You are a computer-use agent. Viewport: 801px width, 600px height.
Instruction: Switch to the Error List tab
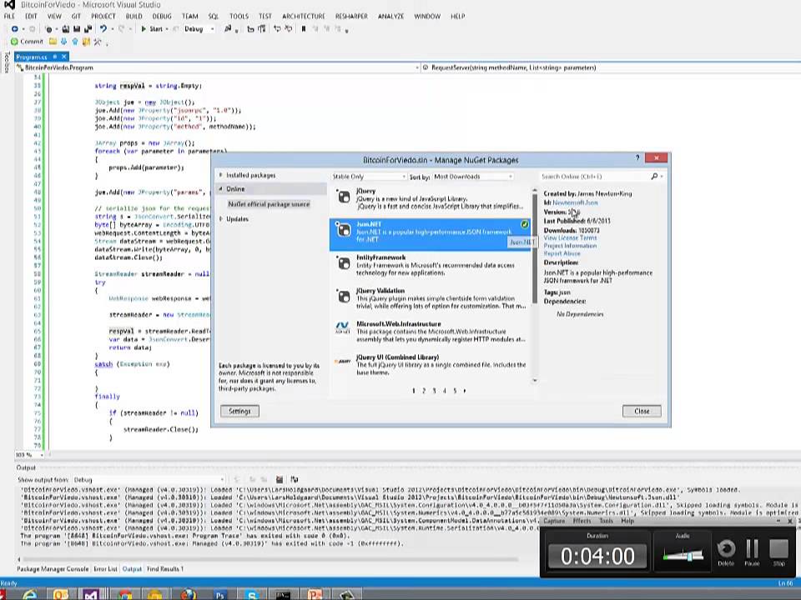(105, 569)
